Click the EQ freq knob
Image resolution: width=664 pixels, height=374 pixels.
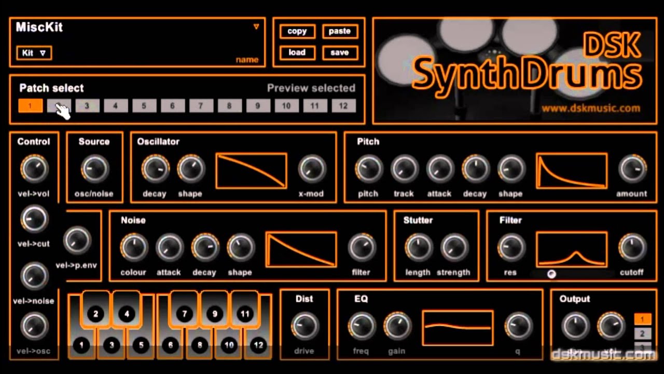tap(362, 326)
